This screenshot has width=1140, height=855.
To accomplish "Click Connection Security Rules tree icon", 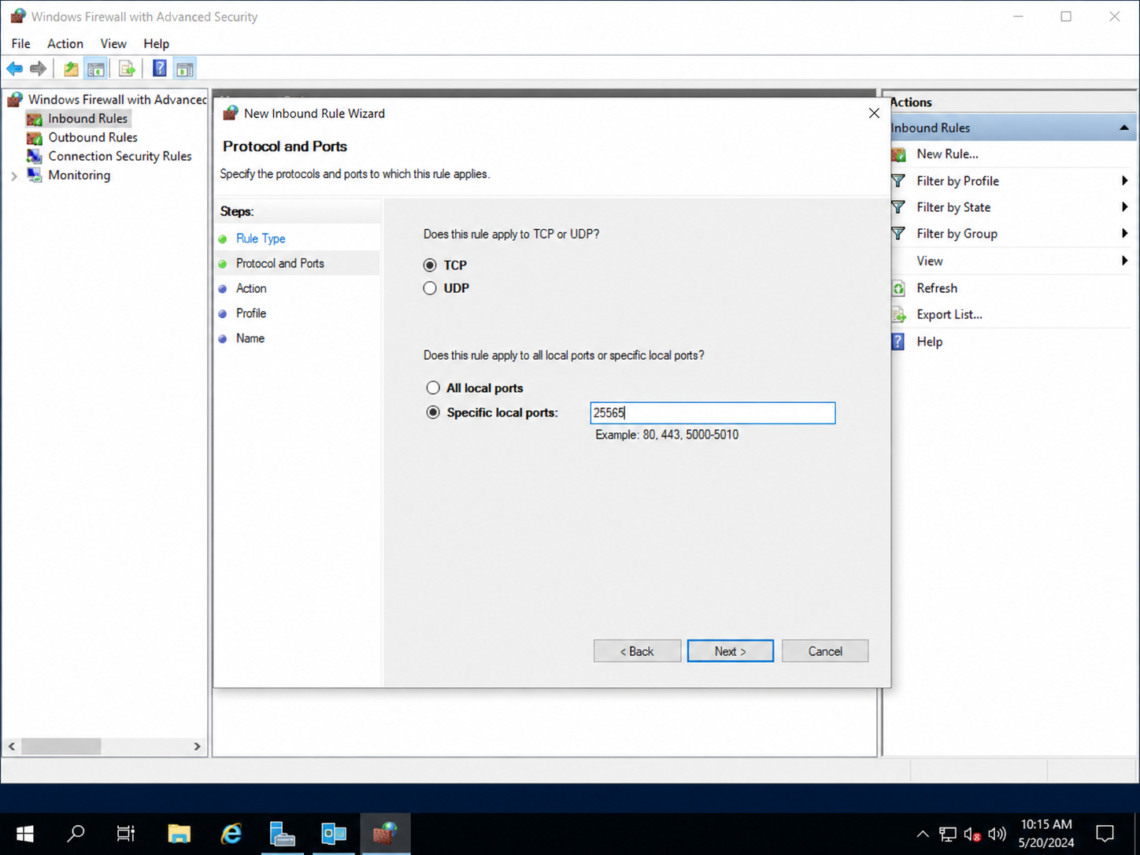I will pos(35,157).
